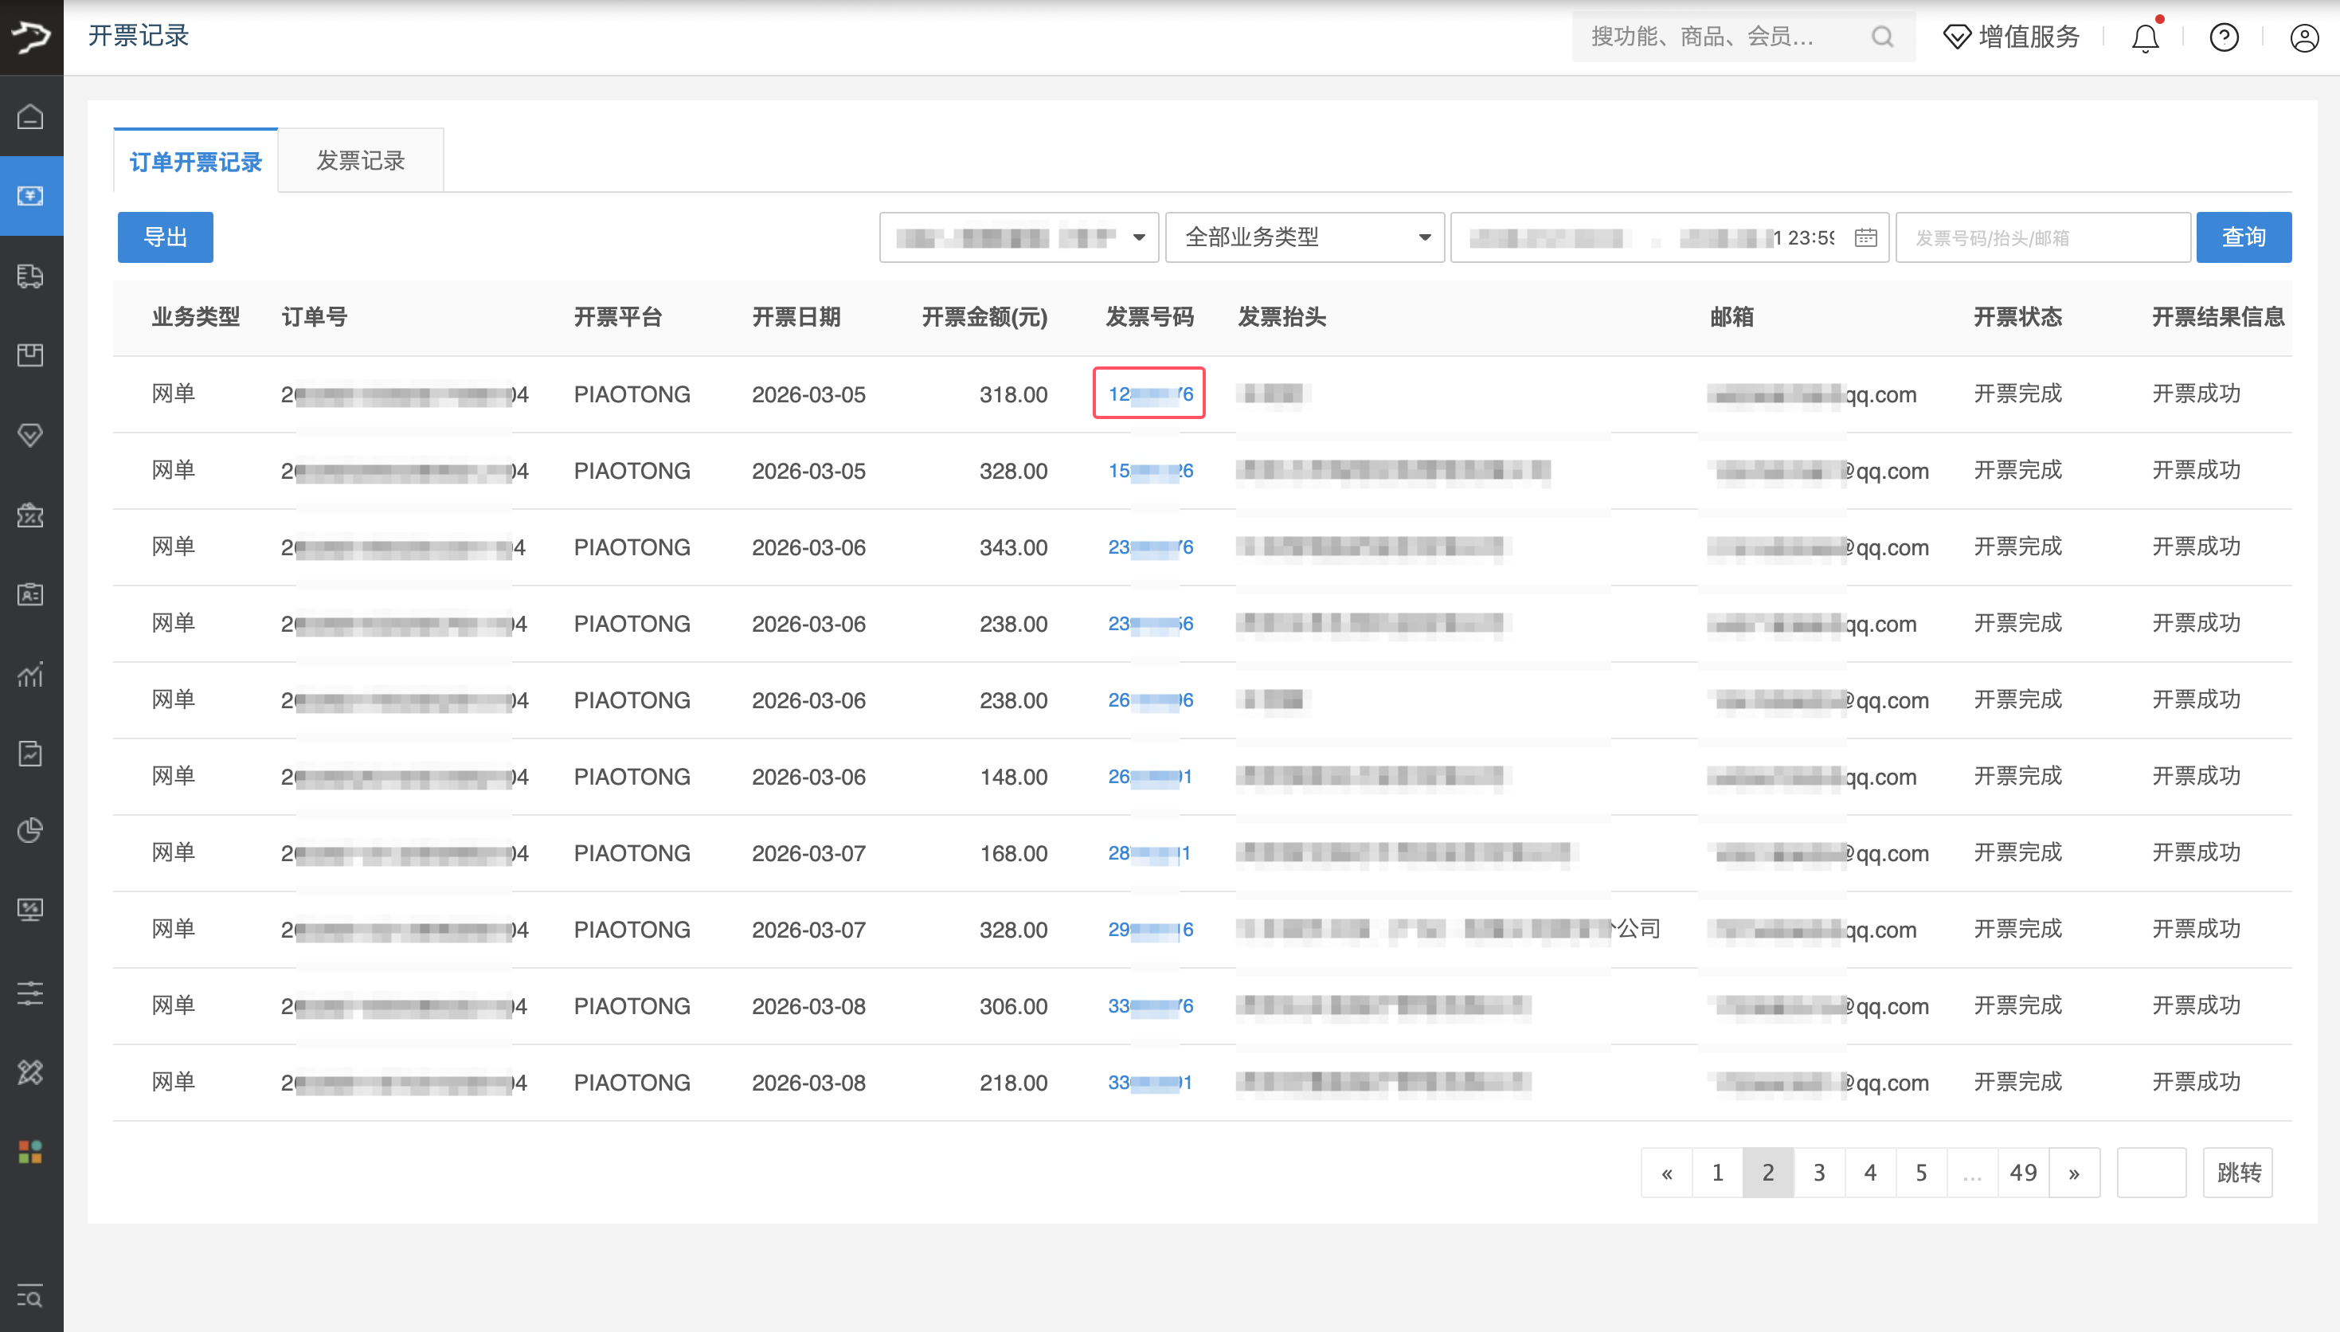Screen dimensions: 2340x1332
Task: Click the 跳转 jump button
Action: point(2239,1173)
